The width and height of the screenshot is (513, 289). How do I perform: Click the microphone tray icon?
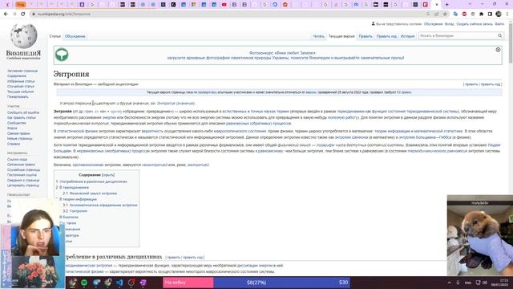[x=458, y=283]
